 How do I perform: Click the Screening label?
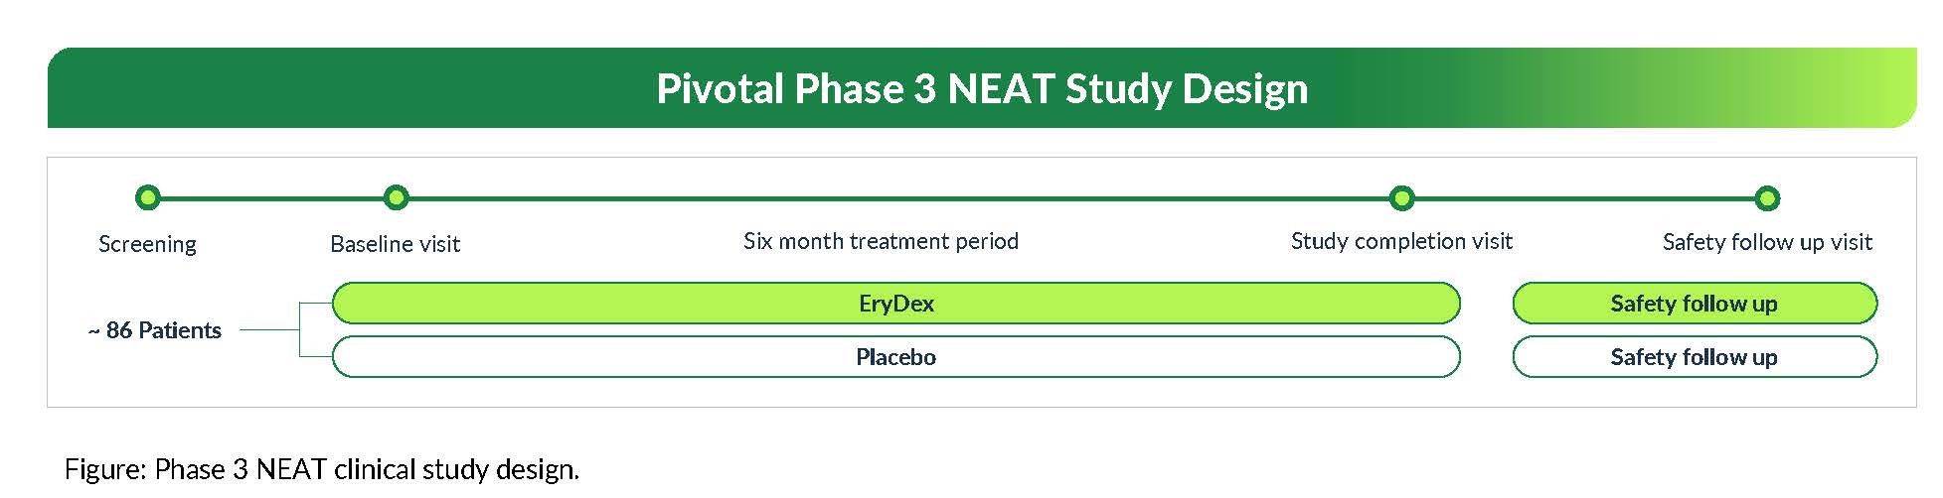point(147,244)
